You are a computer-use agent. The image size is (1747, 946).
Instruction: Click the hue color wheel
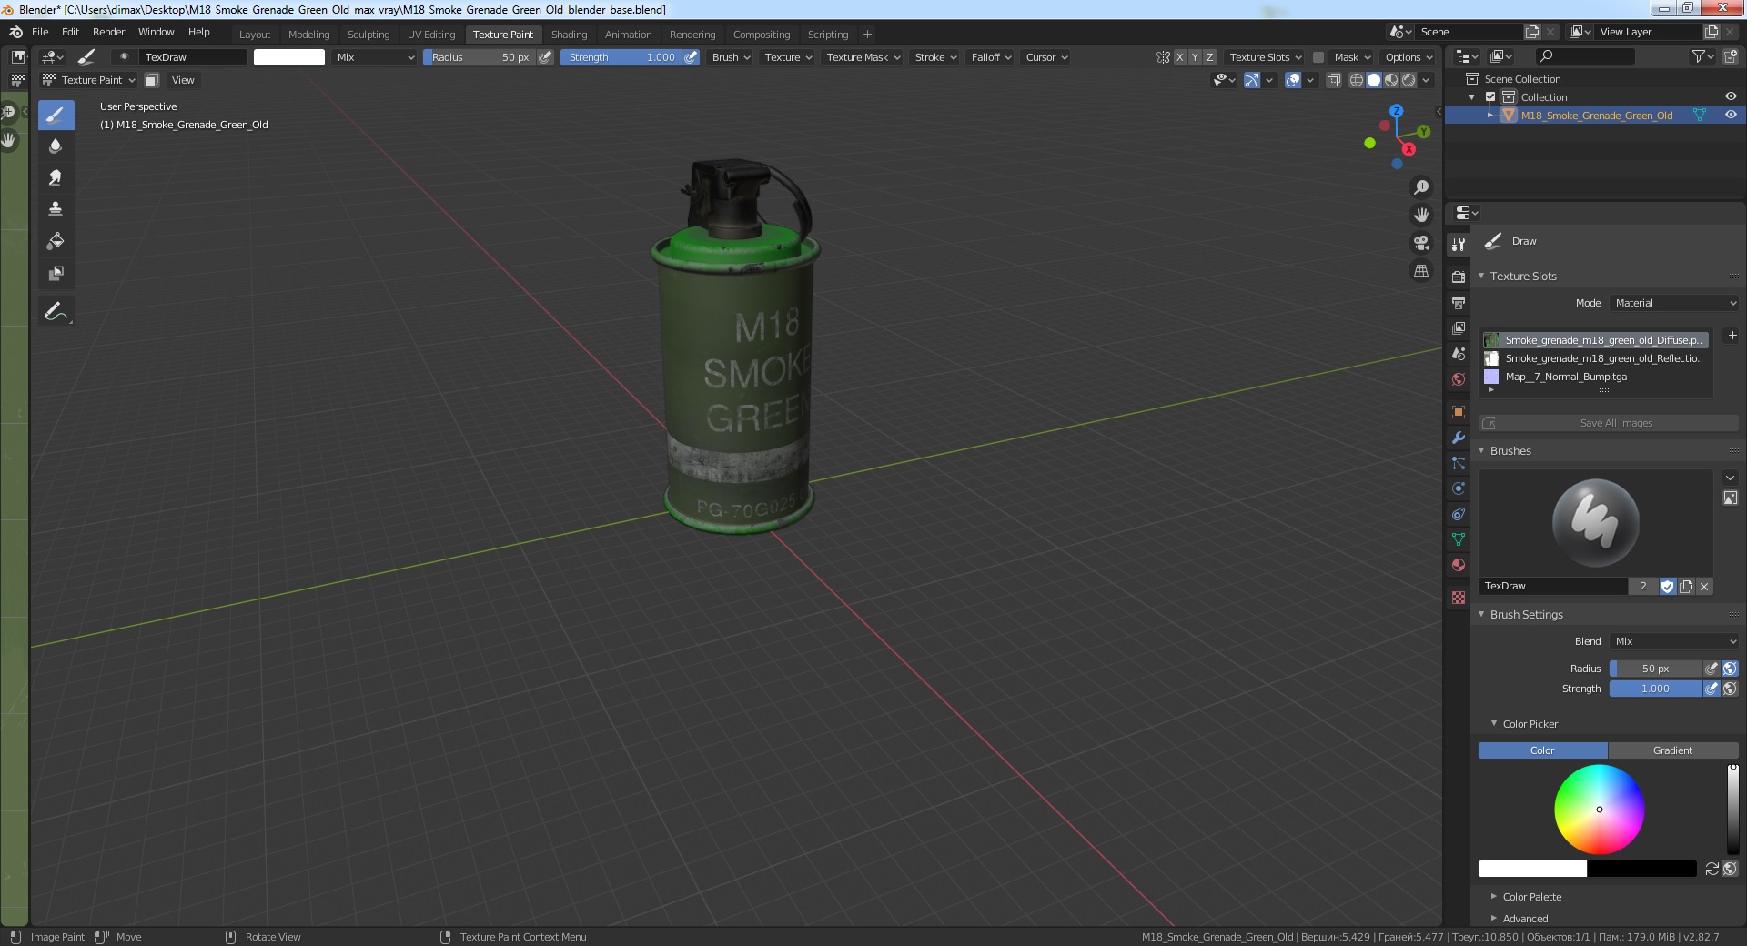point(1599,810)
